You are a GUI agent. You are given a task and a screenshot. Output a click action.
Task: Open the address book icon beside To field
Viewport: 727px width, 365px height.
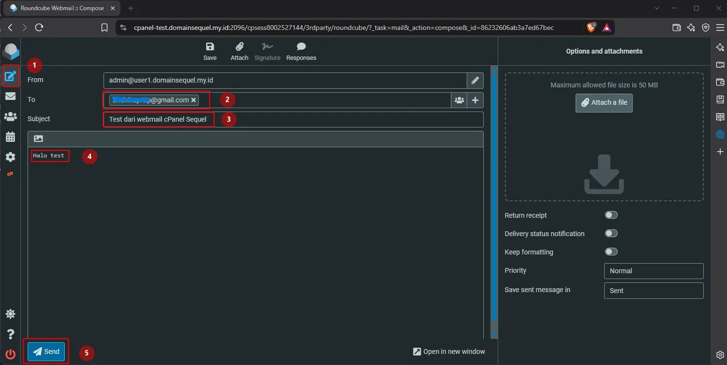point(459,100)
